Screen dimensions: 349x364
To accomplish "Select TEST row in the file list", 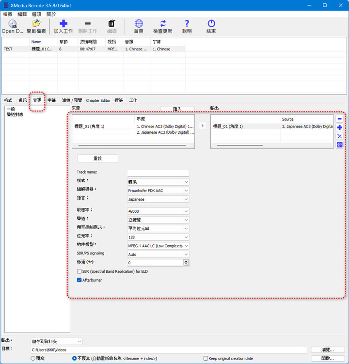I will 94,49.
